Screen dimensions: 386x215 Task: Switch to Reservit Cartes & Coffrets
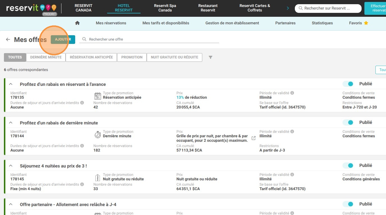point(255,8)
